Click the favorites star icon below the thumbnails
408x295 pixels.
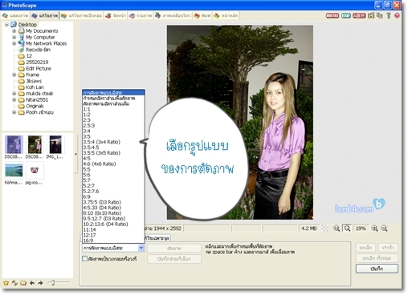6,283
